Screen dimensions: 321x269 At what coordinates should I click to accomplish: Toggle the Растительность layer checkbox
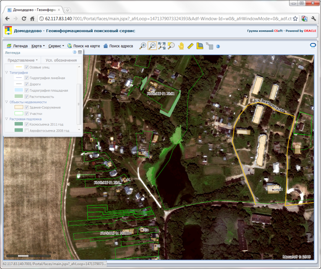(27, 97)
